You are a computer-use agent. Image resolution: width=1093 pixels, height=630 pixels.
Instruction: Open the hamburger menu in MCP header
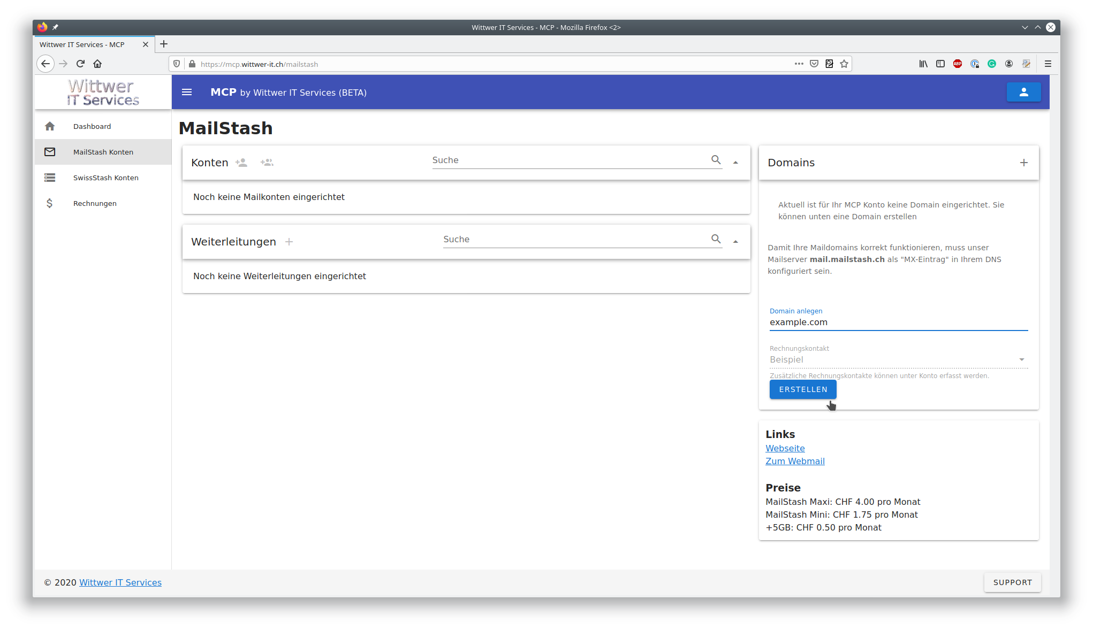click(187, 92)
